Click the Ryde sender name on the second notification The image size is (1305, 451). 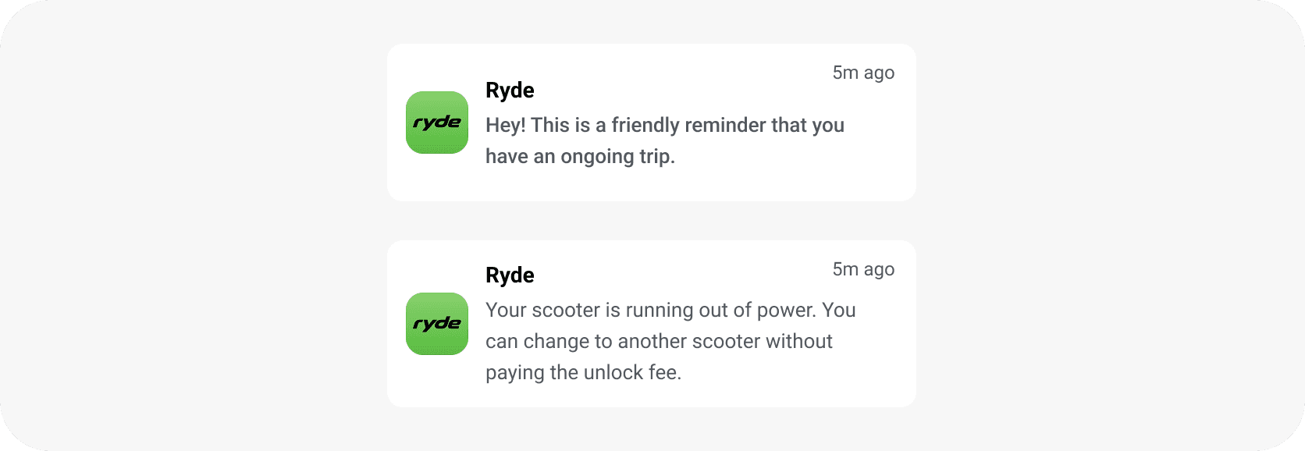[509, 275]
